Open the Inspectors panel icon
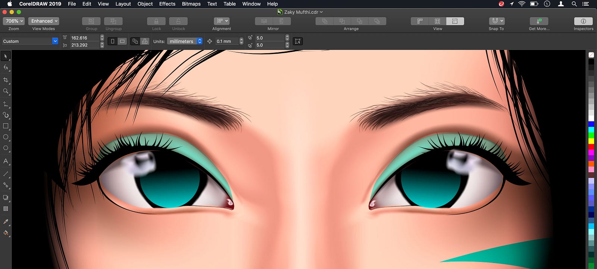The height and width of the screenshot is (269, 597). click(x=583, y=21)
